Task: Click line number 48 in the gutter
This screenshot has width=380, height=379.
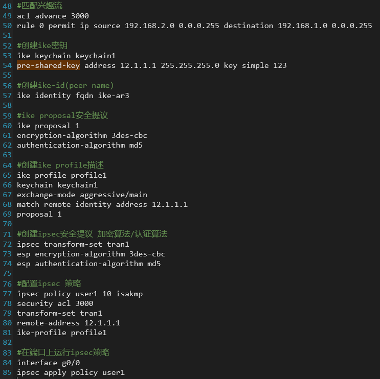Action: click(7, 6)
